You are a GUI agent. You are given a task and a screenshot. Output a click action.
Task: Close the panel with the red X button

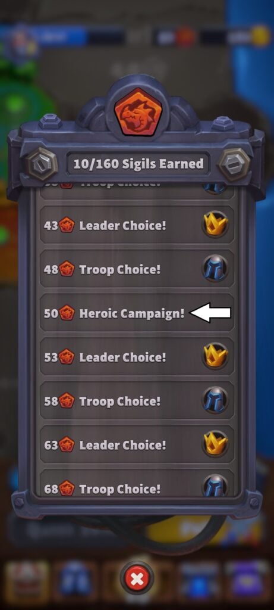pyautogui.click(x=137, y=580)
